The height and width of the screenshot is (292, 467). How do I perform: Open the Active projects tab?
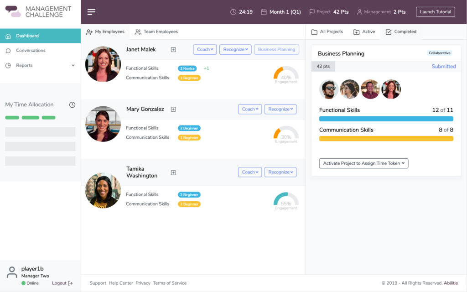(364, 32)
